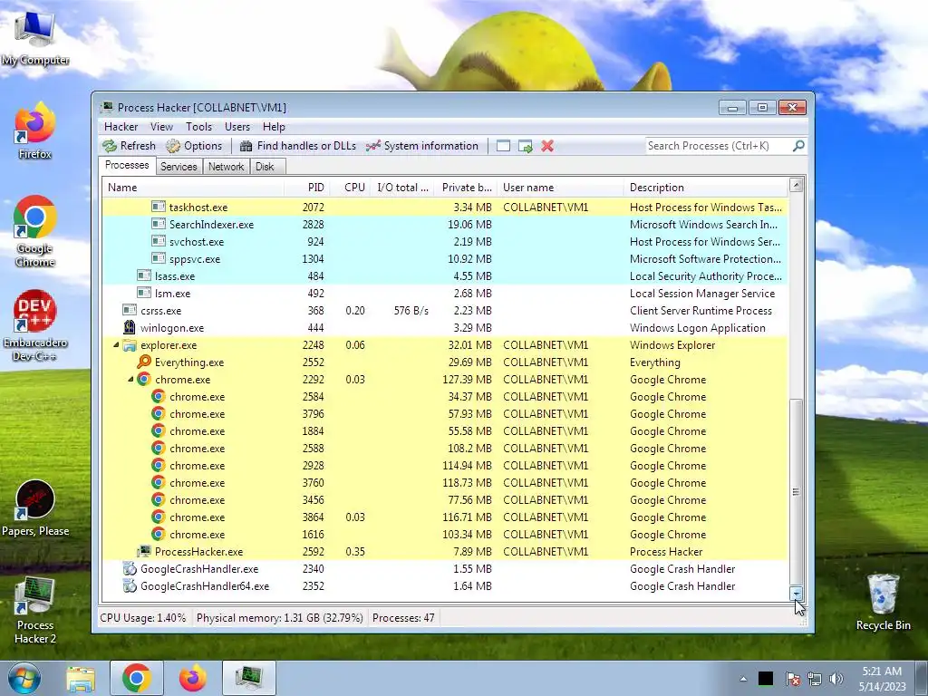Select the svchost.exe PID 924 row
Viewport: 928px width, 696px height.
pyautogui.click(x=445, y=241)
